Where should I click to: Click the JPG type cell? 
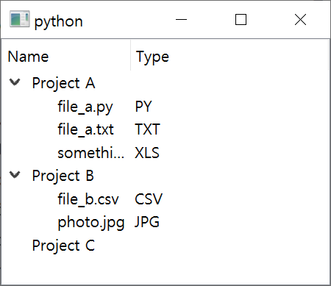(147, 222)
